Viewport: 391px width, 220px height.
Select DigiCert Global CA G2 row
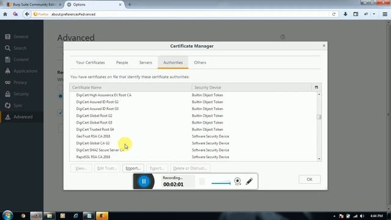tap(193, 143)
